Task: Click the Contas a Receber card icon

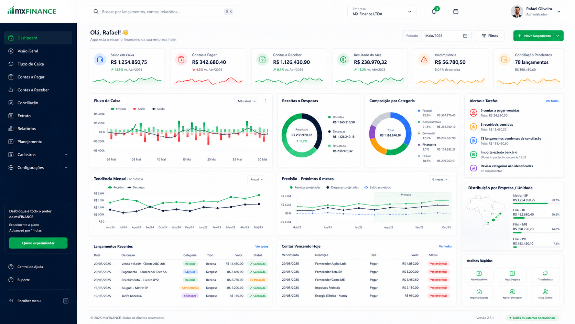Action: [x=262, y=60]
